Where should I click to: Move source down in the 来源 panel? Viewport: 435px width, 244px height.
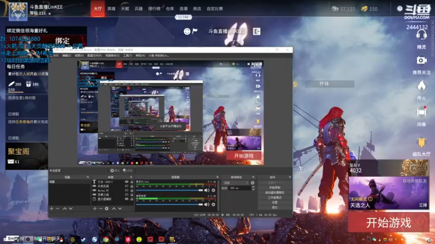(x=120, y=208)
